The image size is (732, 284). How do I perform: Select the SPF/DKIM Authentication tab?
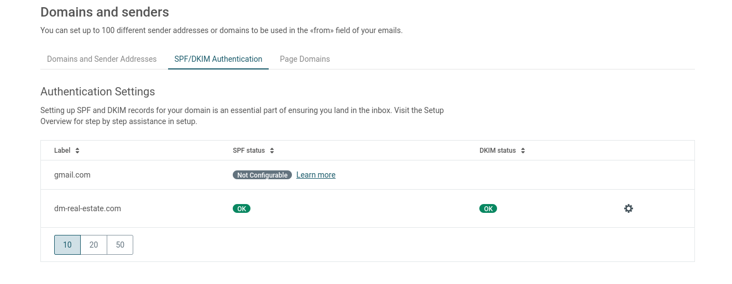(218, 59)
